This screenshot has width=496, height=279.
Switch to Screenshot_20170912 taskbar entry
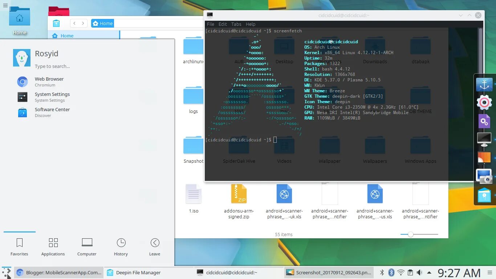tap(329, 272)
